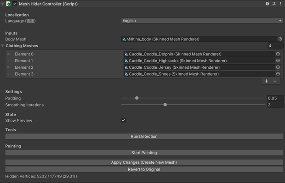This screenshot has height=183, width=285.
Task: Open object picker for Cuddle_Coddle_Shoes
Action: click(278, 74)
